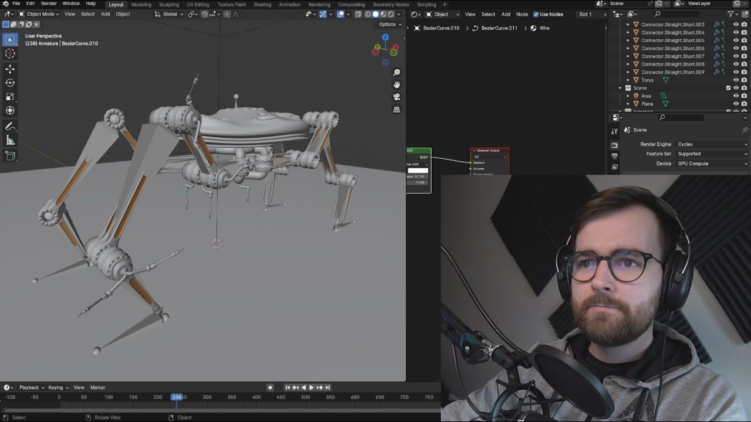Image resolution: width=751 pixels, height=422 pixels.
Task: Click the pan view hand icon
Action: click(x=397, y=85)
